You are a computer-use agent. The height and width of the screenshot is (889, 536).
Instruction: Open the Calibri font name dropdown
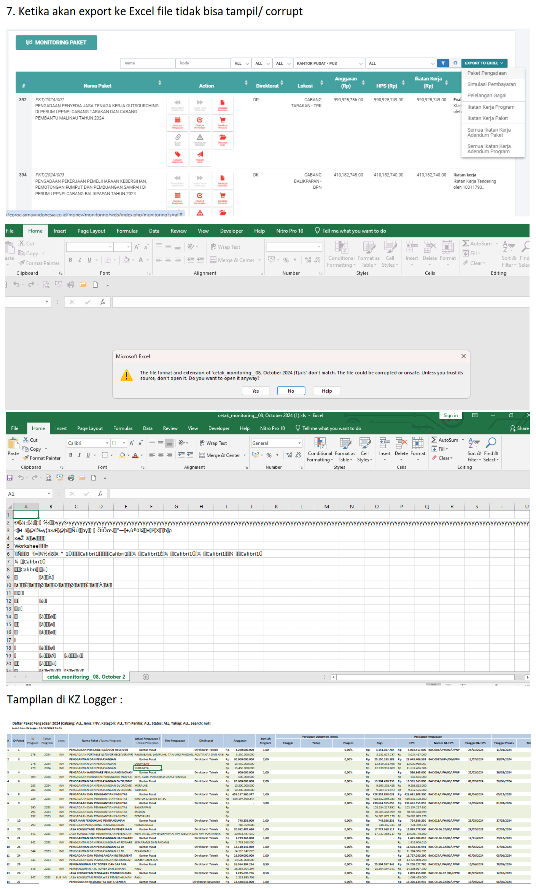pos(107,443)
